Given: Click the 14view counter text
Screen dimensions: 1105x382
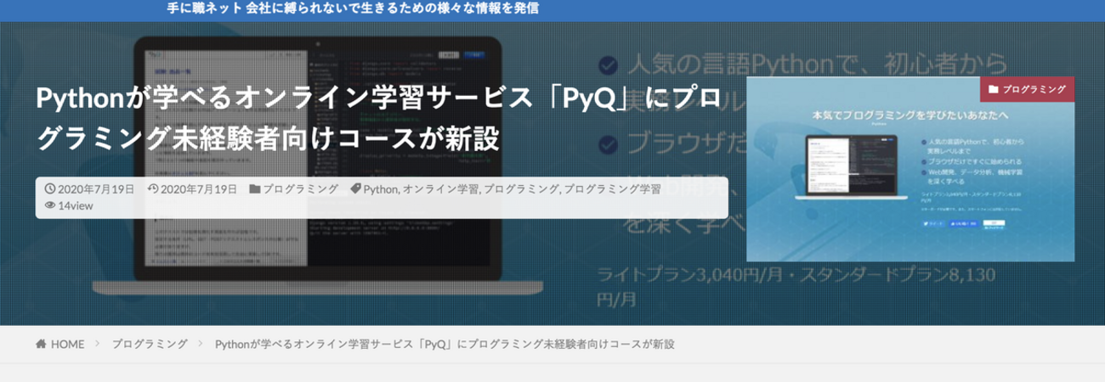Looking at the screenshot, I should pos(76,205).
